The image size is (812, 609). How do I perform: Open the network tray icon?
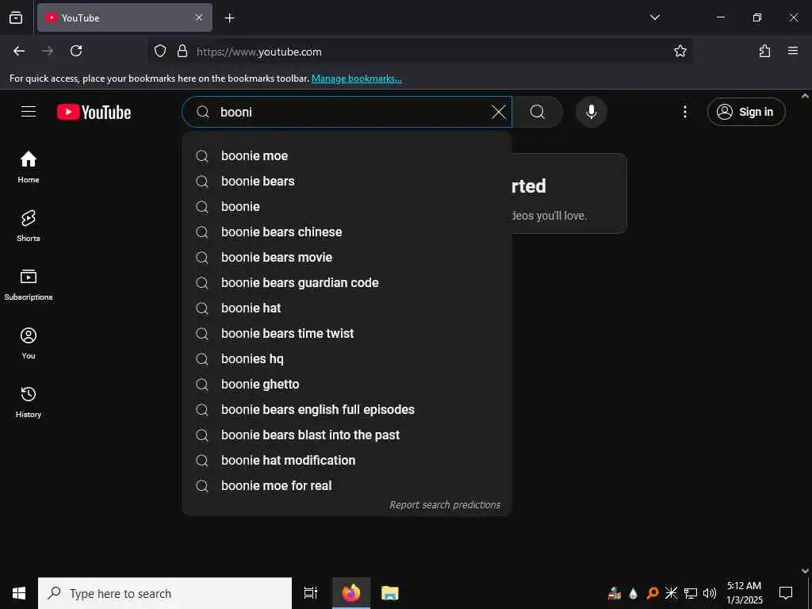click(x=691, y=593)
